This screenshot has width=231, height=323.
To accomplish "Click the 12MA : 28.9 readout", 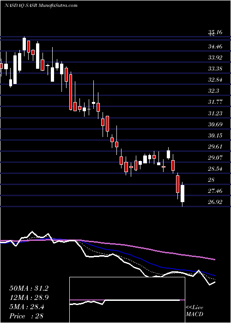I will point(29,298).
